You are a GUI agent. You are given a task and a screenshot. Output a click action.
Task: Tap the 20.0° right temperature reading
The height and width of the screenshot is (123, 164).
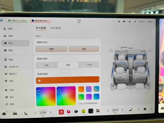[x=115, y=110]
